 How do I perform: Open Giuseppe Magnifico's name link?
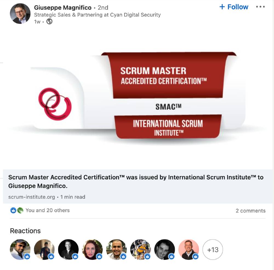[63, 7]
